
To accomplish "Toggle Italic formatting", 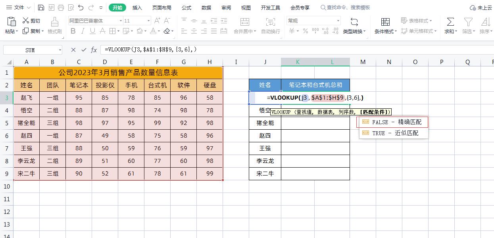I will tap(83, 31).
